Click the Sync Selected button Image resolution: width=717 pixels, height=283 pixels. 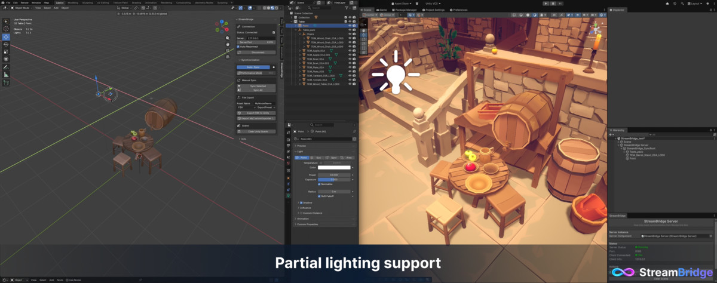256,86
